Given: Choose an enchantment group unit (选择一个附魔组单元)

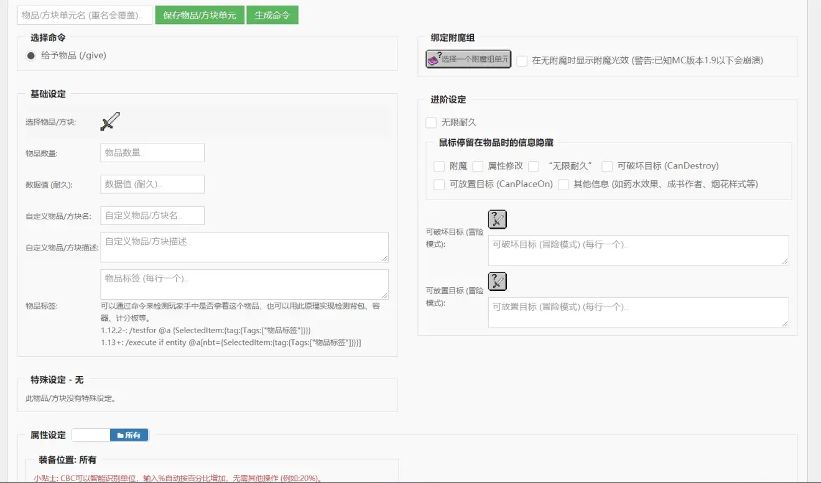Looking at the screenshot, I should [x=468, y=59].
